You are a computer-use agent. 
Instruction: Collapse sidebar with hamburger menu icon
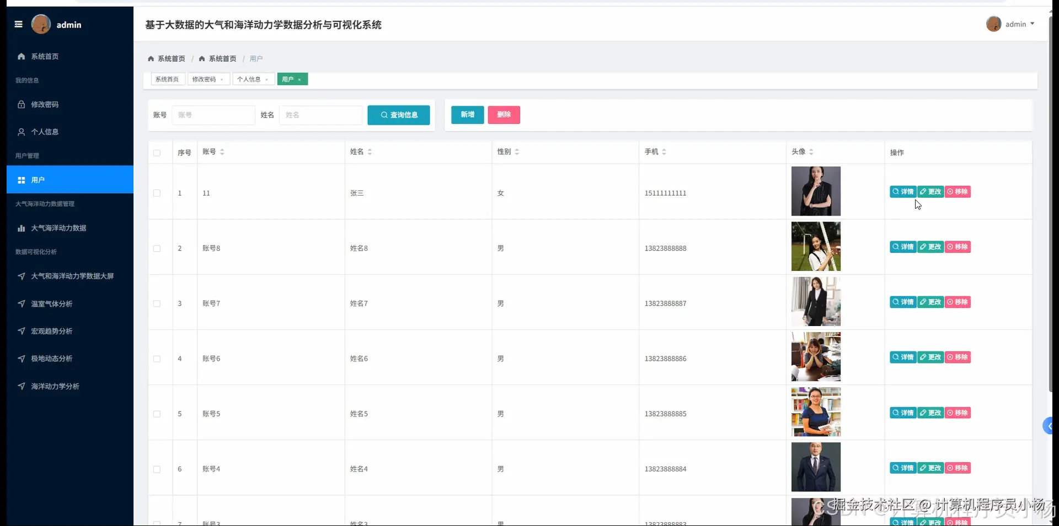point(18,24)
